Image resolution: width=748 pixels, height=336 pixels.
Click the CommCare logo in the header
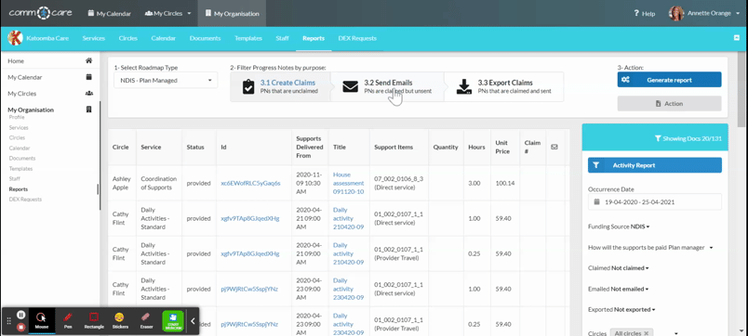click(x=41, y=13)
